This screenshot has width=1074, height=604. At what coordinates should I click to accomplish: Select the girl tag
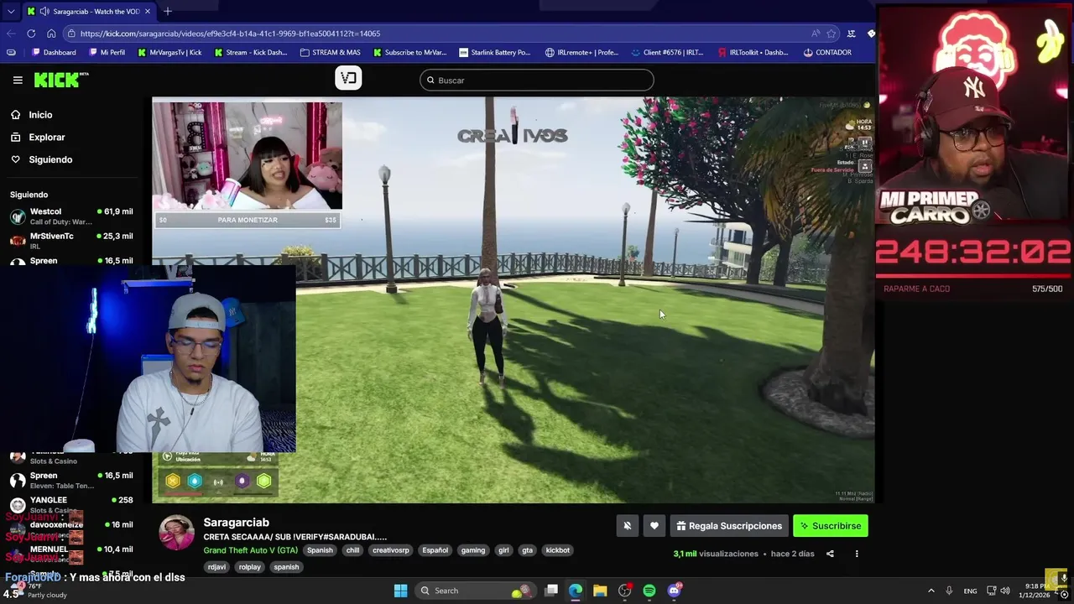pyautogui.click(x=503, y=550)
